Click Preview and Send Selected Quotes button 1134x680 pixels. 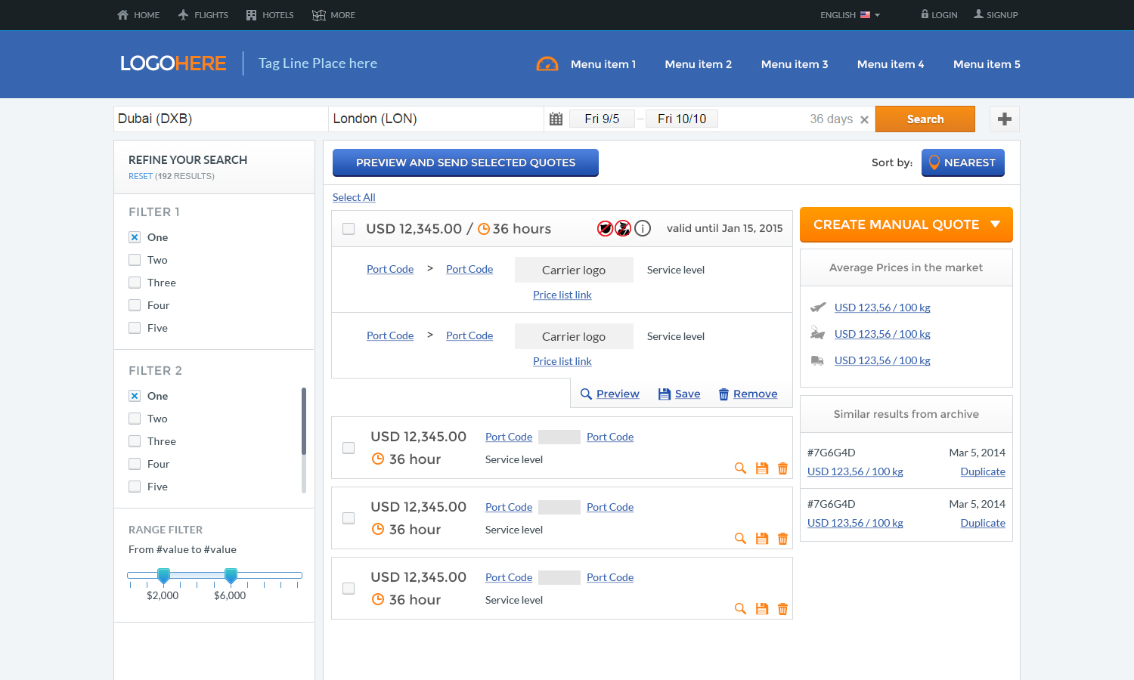465,162
